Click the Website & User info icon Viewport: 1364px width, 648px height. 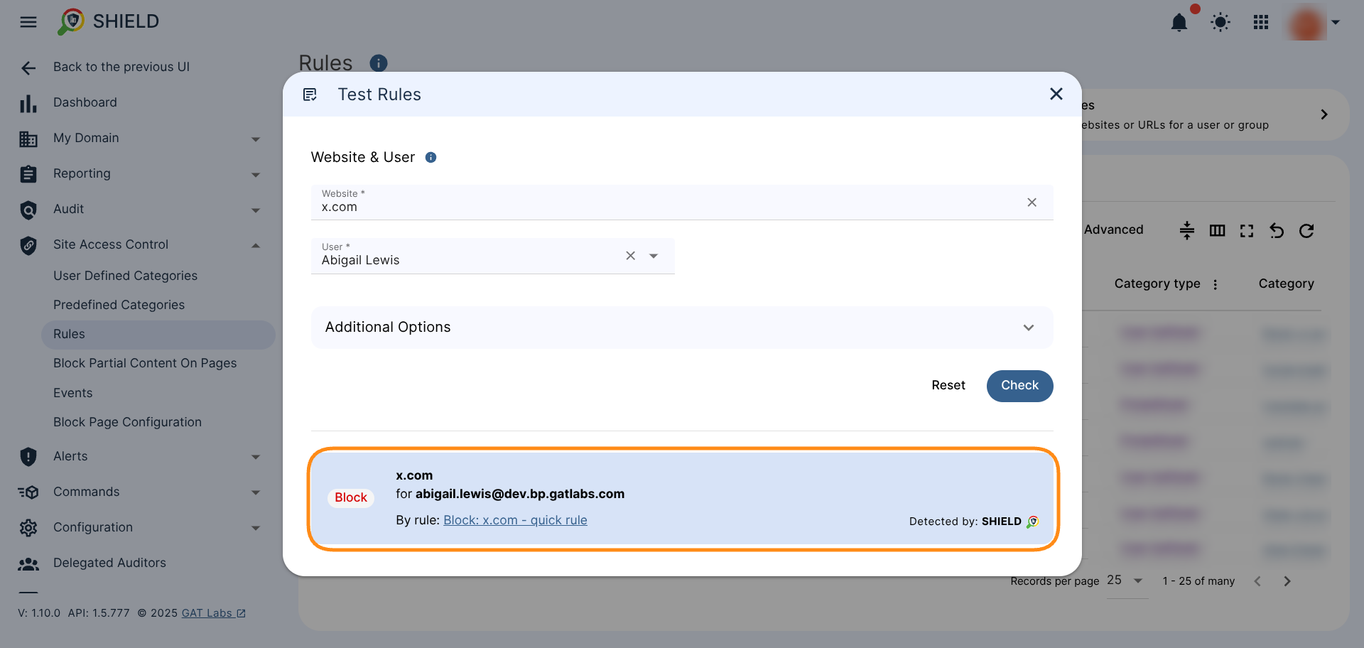click(x=431, y=158)
